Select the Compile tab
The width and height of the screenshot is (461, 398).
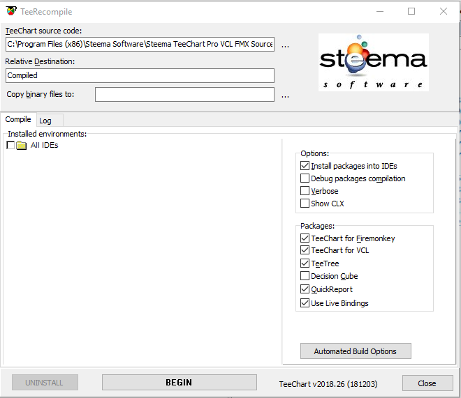click(18, 119)
